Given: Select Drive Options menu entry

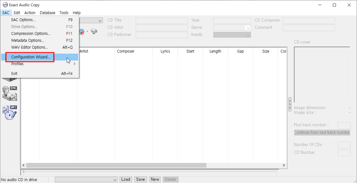Looking at the screenshot, I should [x=40, y=27].
